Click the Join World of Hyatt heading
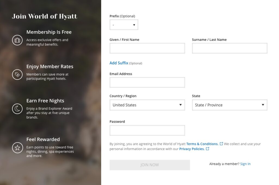The width and height of the screenshot is (279, 185). tap(44, 16)
